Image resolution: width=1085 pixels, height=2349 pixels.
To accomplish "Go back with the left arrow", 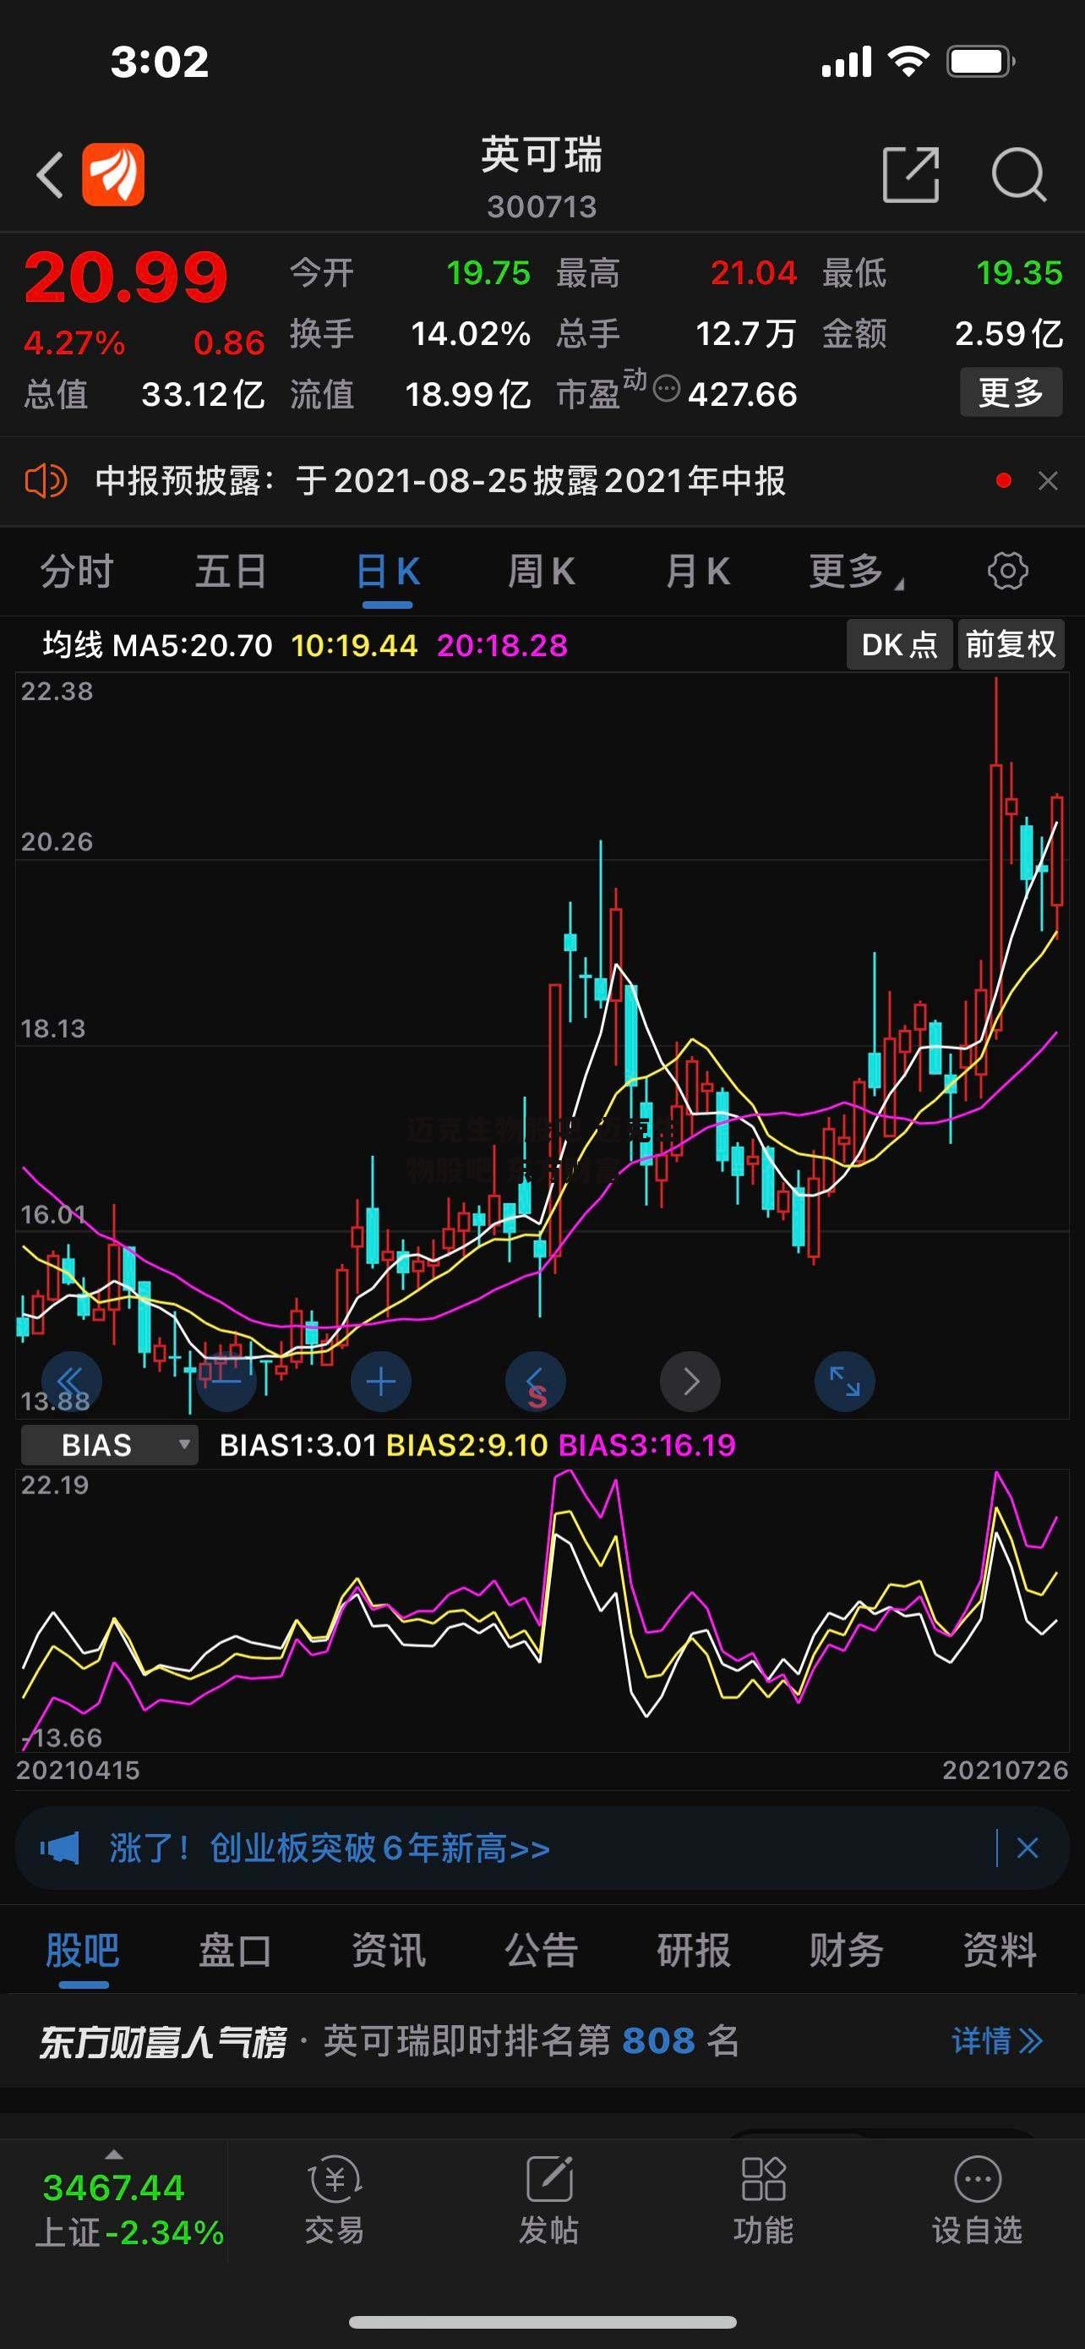I will [x=50, y=174].
